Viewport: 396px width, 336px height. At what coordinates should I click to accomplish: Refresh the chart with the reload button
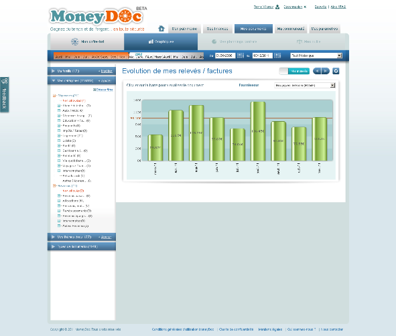[336, 71]
